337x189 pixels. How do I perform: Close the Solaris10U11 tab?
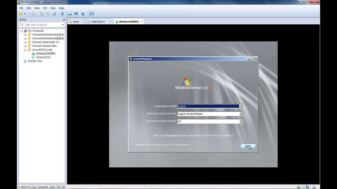click(x=110, y=22)
